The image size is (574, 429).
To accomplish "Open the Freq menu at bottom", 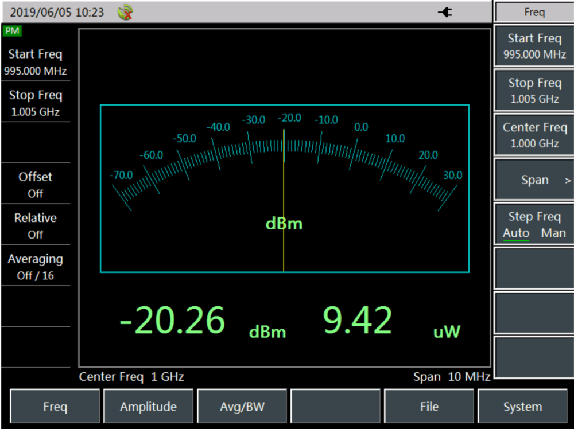I will click(55, 407).
